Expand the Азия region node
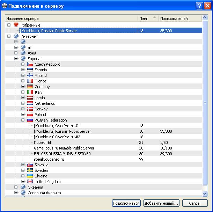Viewport: 213px width, 212px height. (16, 53)
